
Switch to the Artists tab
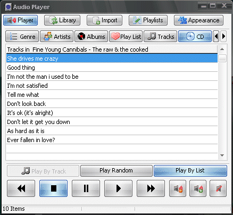[x=57, y=36]
